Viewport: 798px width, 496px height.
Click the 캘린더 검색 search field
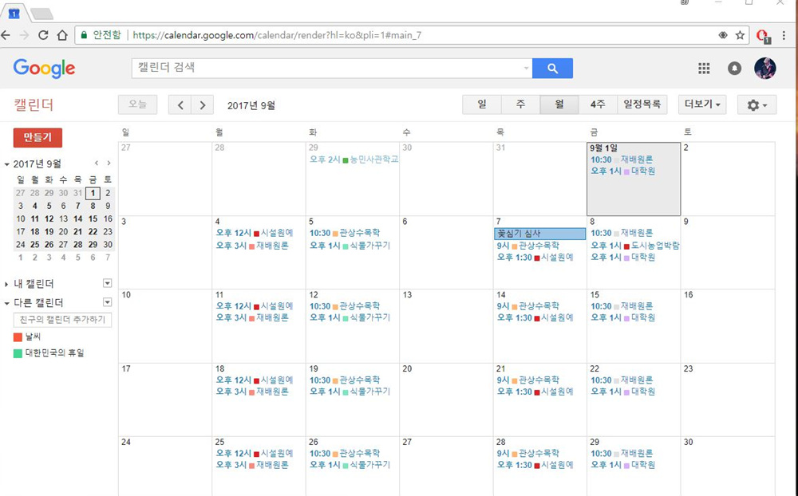coord(327,69)
